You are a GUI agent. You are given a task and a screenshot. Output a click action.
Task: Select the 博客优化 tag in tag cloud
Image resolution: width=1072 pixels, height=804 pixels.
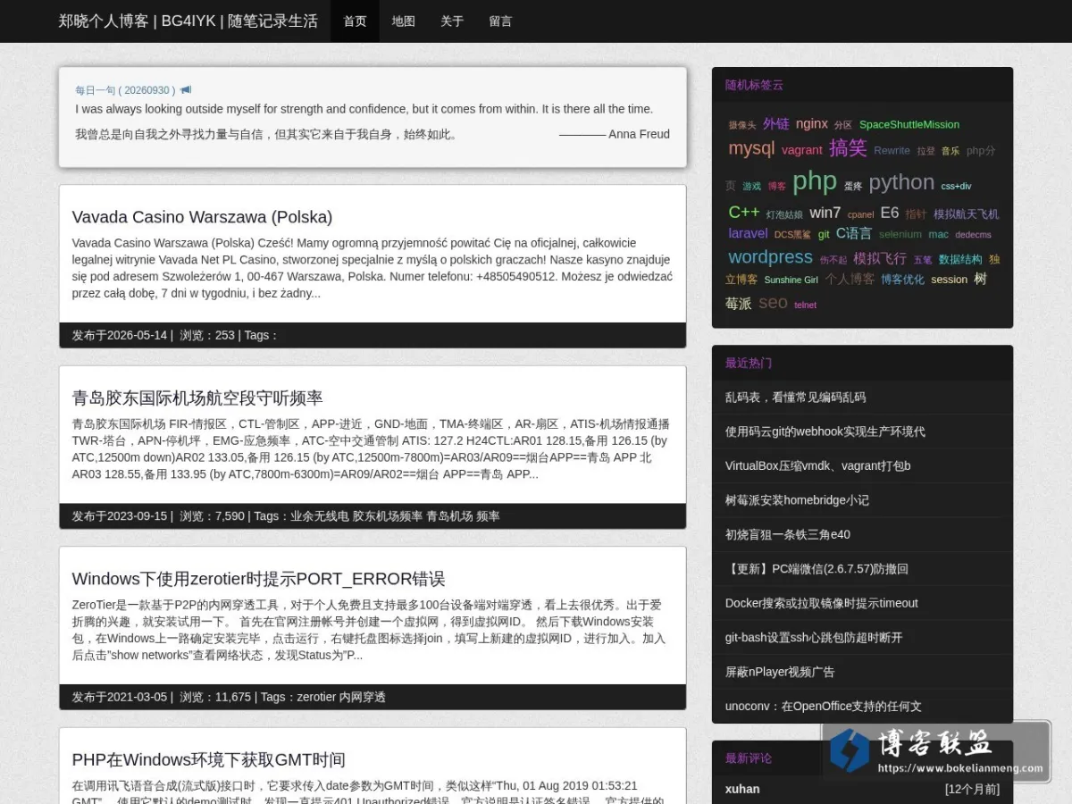pos(902,280)
